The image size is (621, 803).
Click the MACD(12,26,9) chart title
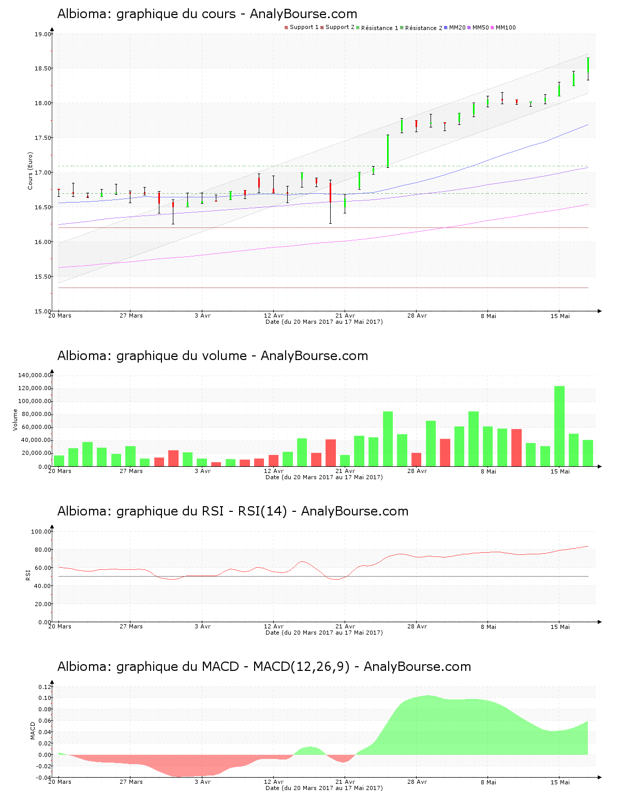click(264, 667)
